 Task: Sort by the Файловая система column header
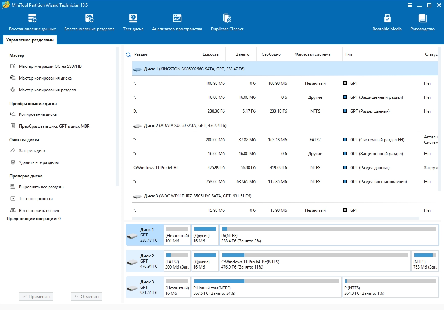point(312,54)
